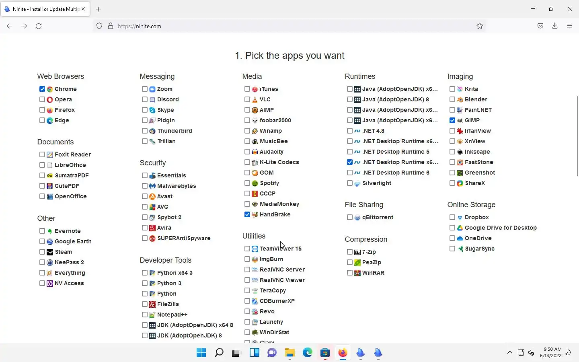Click the Spotify app icon
This screenshot has height=362, width=579.
[x=255, y=183]
